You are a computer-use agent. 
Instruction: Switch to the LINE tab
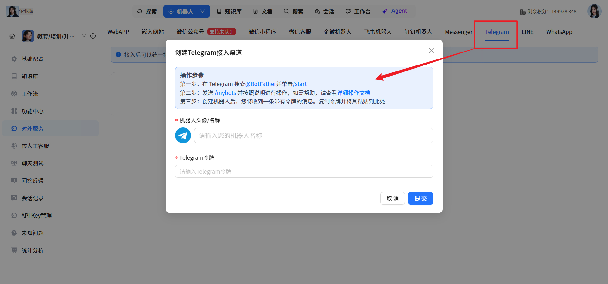pyautogui.click(x=528, y=32)
